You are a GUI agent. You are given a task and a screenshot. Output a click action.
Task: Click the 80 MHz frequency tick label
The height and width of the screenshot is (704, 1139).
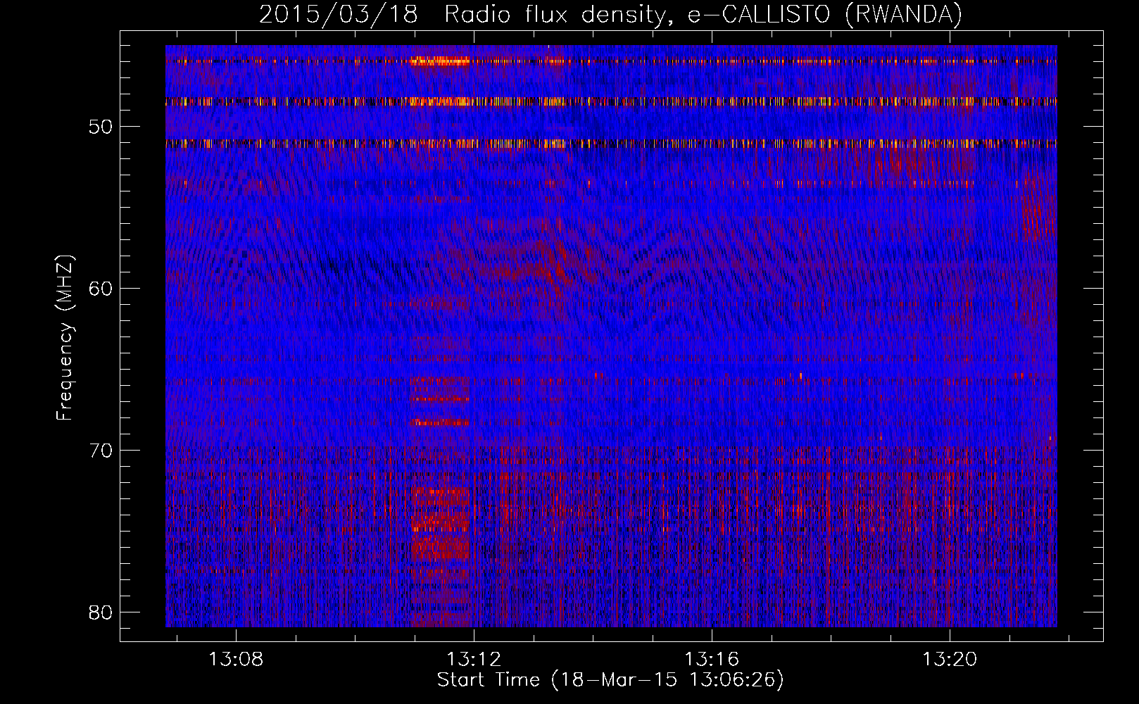[101, 612]
